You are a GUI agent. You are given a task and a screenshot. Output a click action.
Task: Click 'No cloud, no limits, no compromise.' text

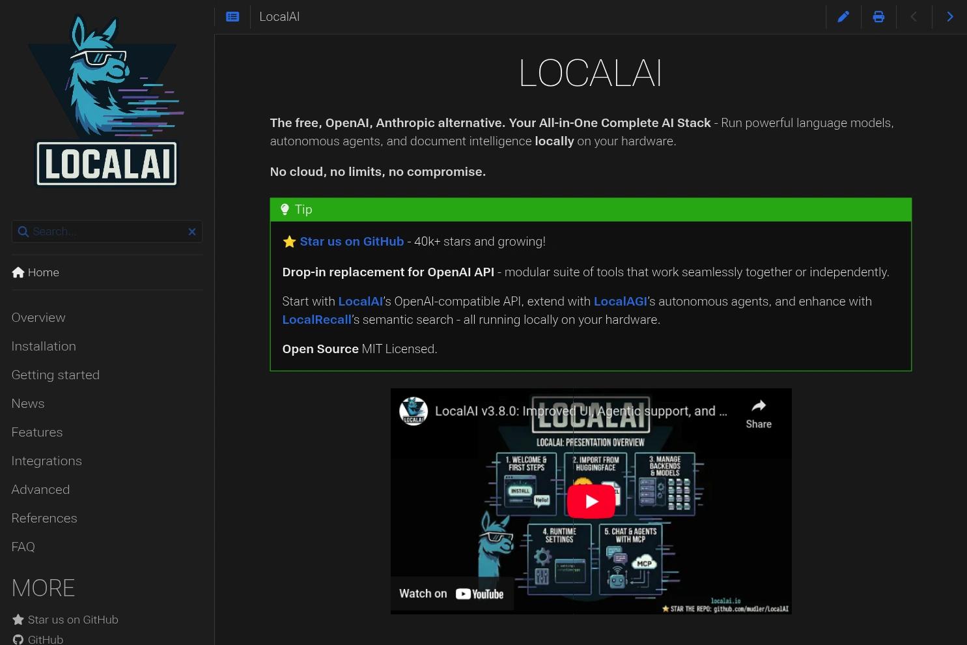click(x=378, y=172)
